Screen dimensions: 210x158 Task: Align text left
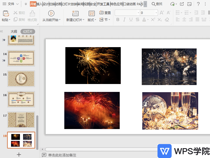click(178, 19)
